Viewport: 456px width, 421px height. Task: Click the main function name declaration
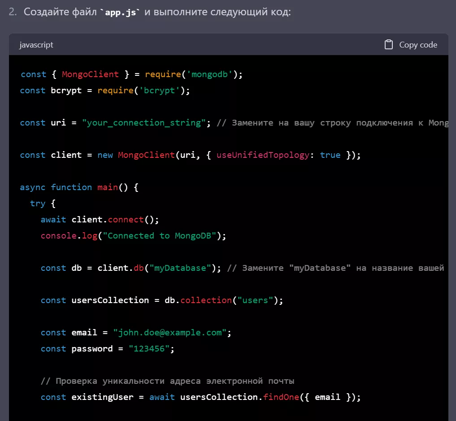(107, 187)
